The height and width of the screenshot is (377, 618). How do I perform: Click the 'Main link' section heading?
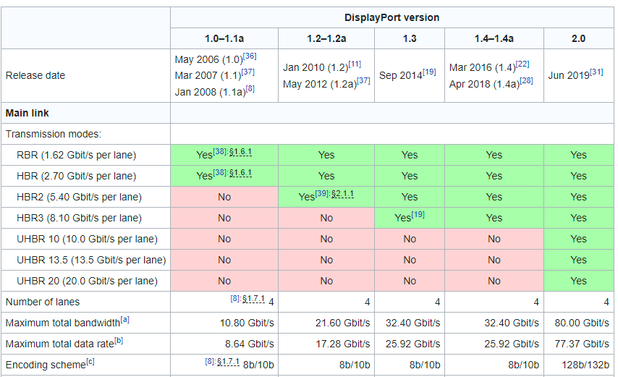pyautogui.click(x=27, y=113)
